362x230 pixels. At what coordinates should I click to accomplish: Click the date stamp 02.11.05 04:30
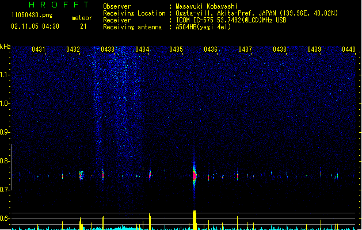35,26
